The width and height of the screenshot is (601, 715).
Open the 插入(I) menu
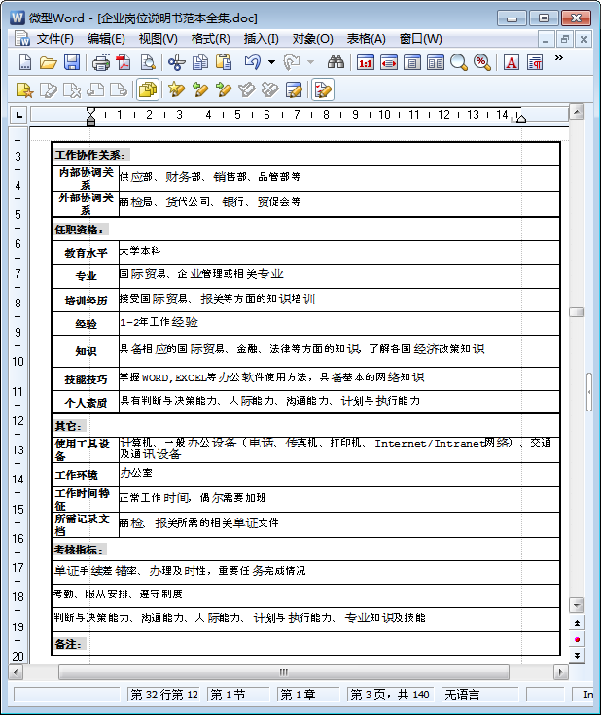point(261,39)
